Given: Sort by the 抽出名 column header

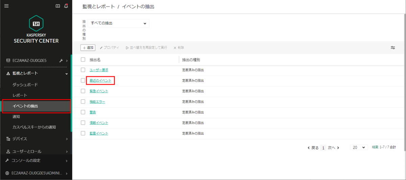Looking at the screenshot, I should pos(95,60).
